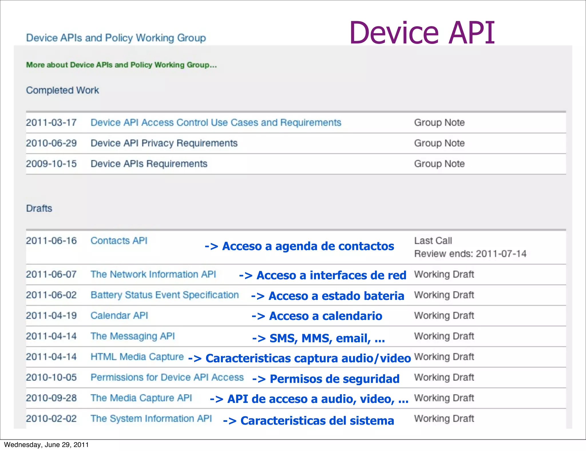
Task: Open the HTML Media Capture link
Action: click(137, 357)
